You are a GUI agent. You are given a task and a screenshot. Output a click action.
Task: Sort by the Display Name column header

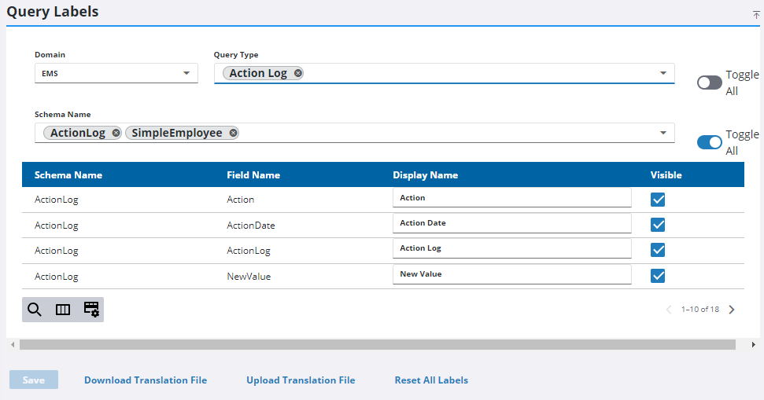click(425, 175)
